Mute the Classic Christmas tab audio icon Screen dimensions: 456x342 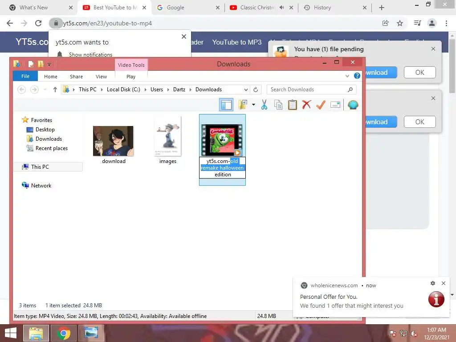tap(281, 8)
